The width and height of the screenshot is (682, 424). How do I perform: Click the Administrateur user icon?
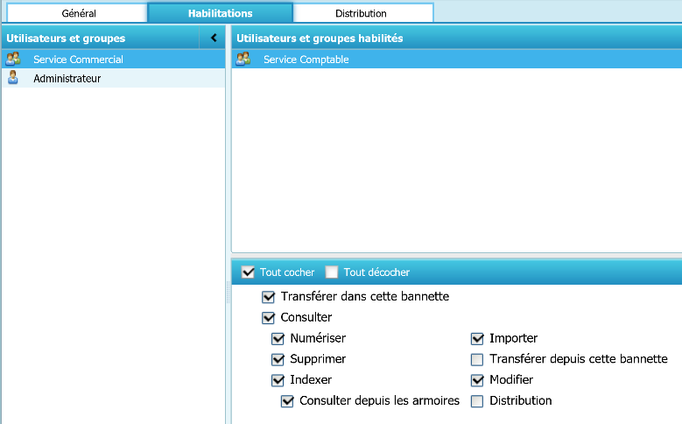click(13, 78)
